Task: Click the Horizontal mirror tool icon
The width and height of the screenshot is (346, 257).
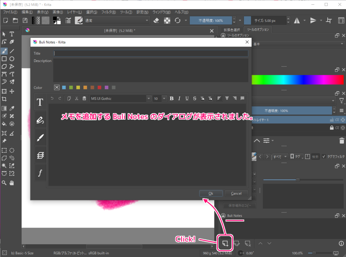Action: 297,21
